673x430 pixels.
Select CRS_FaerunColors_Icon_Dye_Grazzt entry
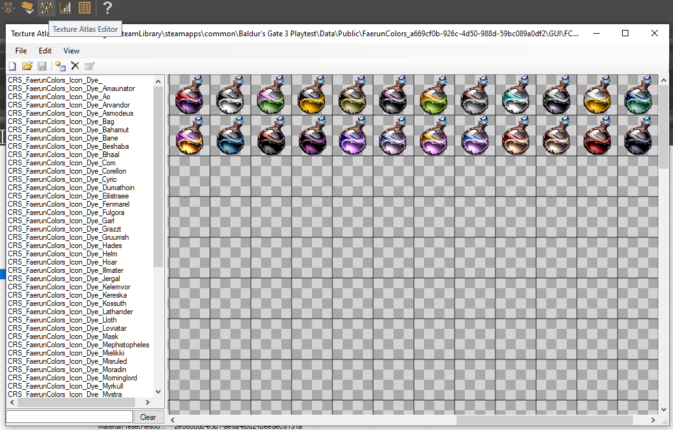[64, 229]
